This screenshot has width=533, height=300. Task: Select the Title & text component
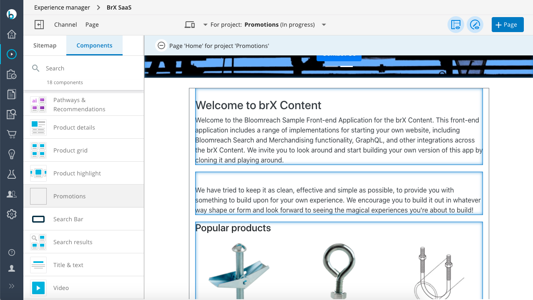84,265
